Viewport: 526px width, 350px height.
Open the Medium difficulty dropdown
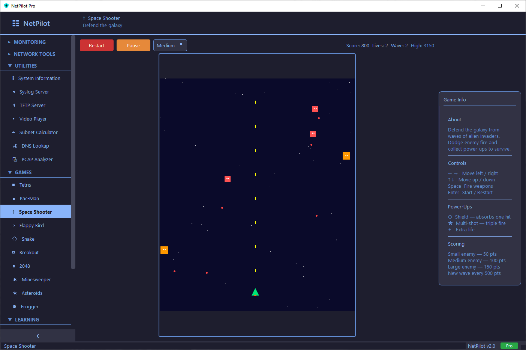pyautogui.click(x=170, y=45)
